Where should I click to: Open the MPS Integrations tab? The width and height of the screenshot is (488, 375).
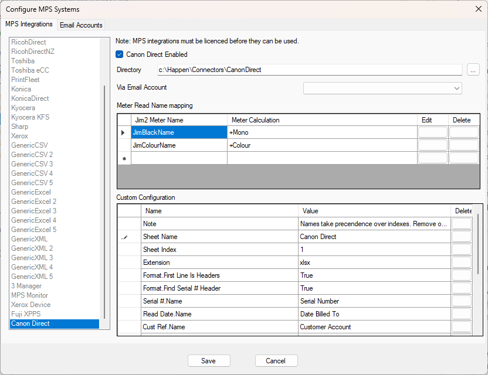[x=29, y=24]
